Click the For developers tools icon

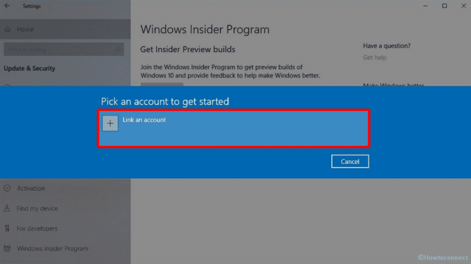pyautogui.click(x=7, y=228)
